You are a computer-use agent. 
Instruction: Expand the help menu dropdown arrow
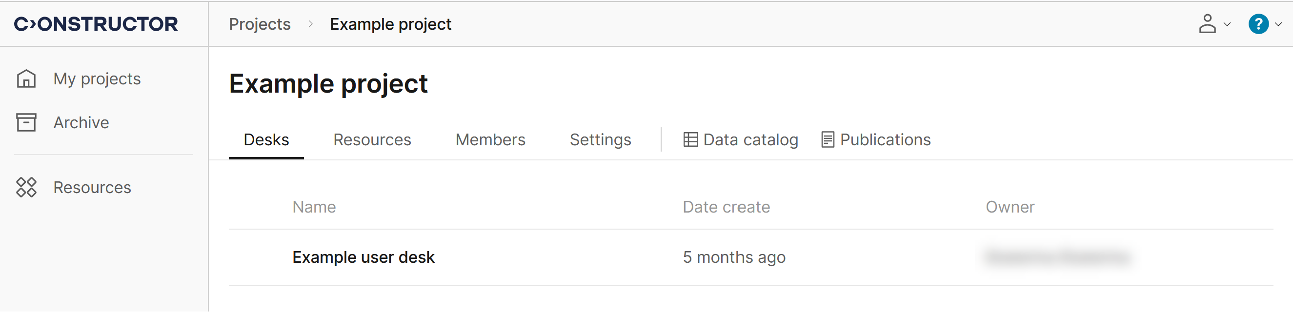point(1278,24)
